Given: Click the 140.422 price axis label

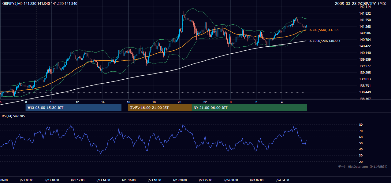Looking at the screenshot, I should click(x=365, y=46).
